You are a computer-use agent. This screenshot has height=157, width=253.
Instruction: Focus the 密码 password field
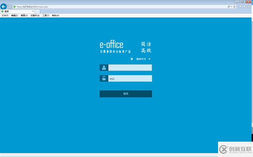tap(130, 78)
